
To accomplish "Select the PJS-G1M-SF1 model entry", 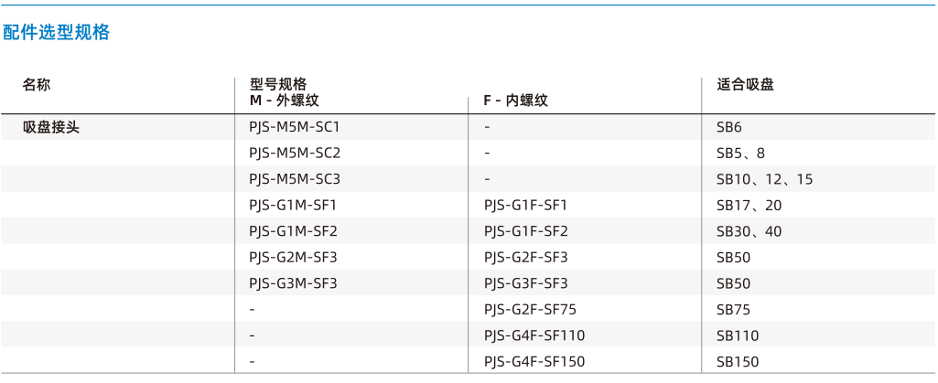I will point(293,206).
